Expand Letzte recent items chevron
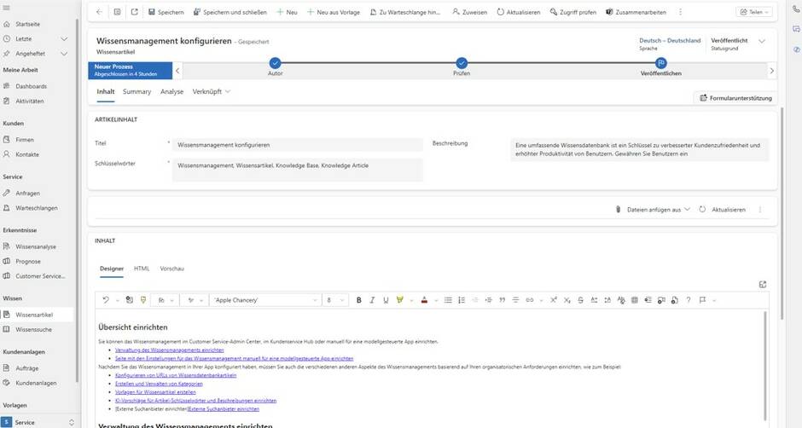802x428 pixels. click(x=64, y=39)
